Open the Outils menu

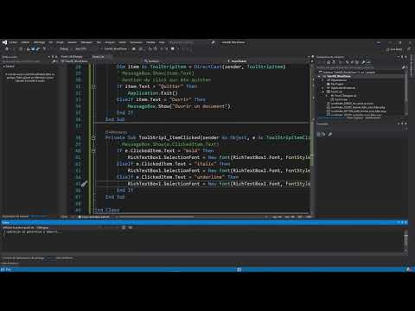122,42
